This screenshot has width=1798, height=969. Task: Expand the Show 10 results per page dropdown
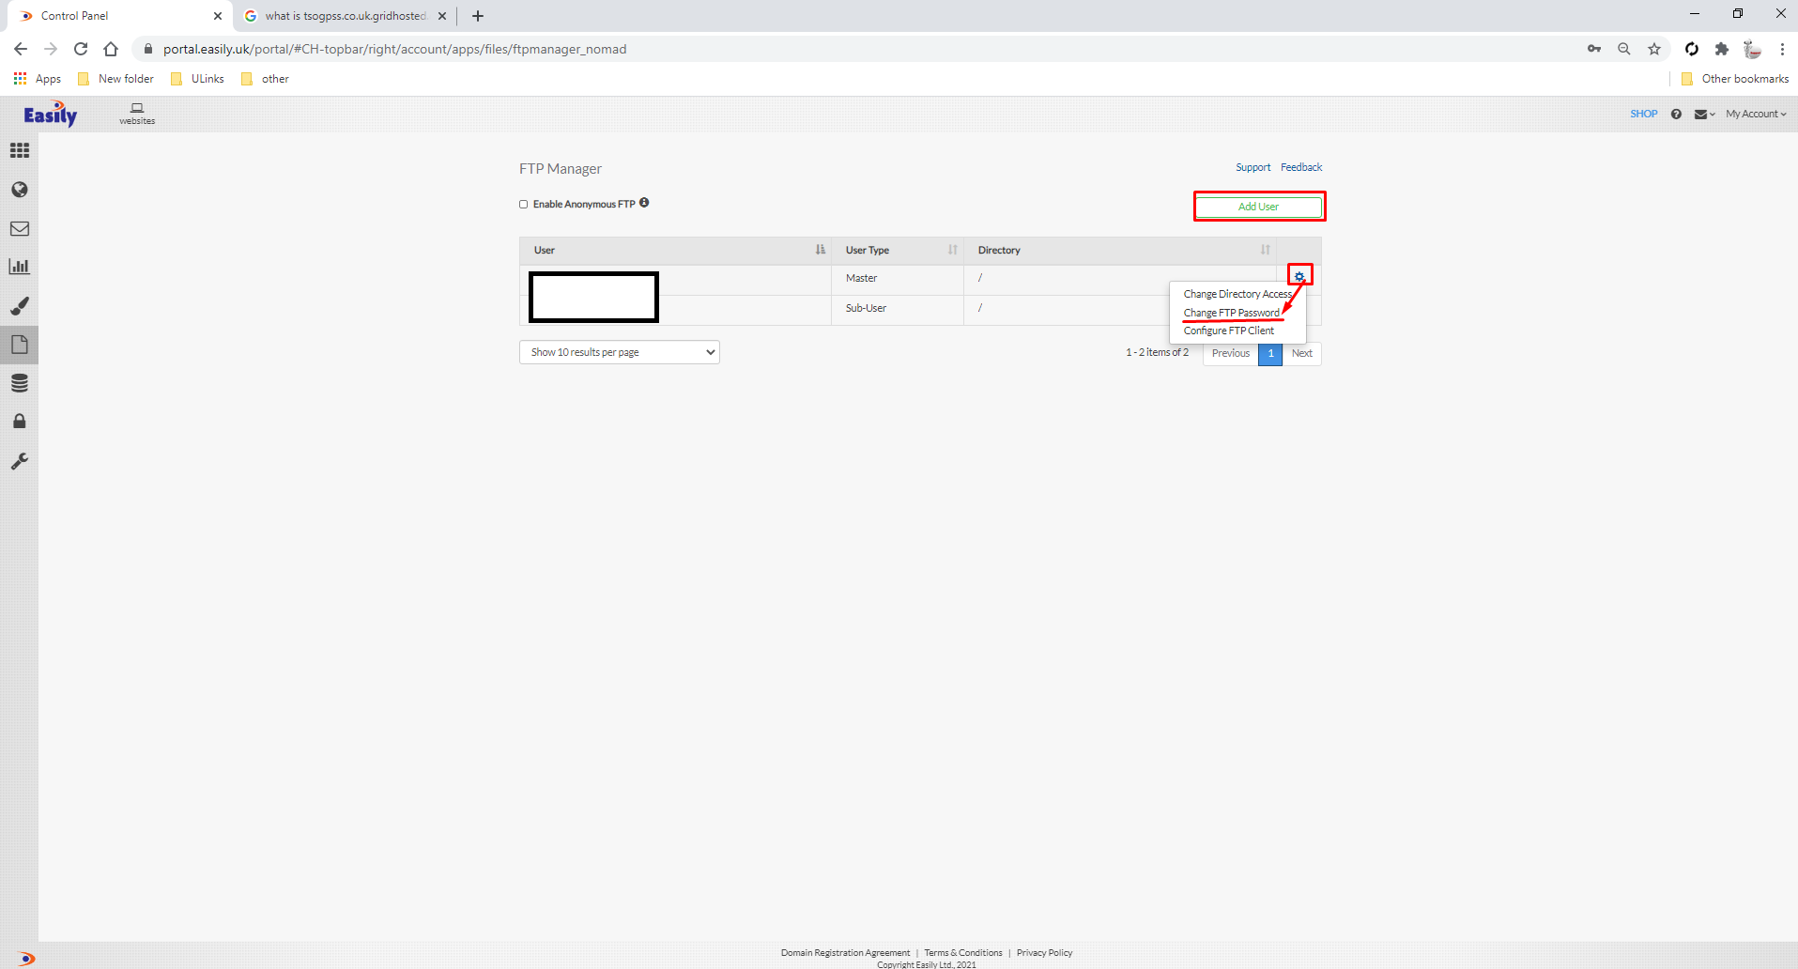[619, 352]
